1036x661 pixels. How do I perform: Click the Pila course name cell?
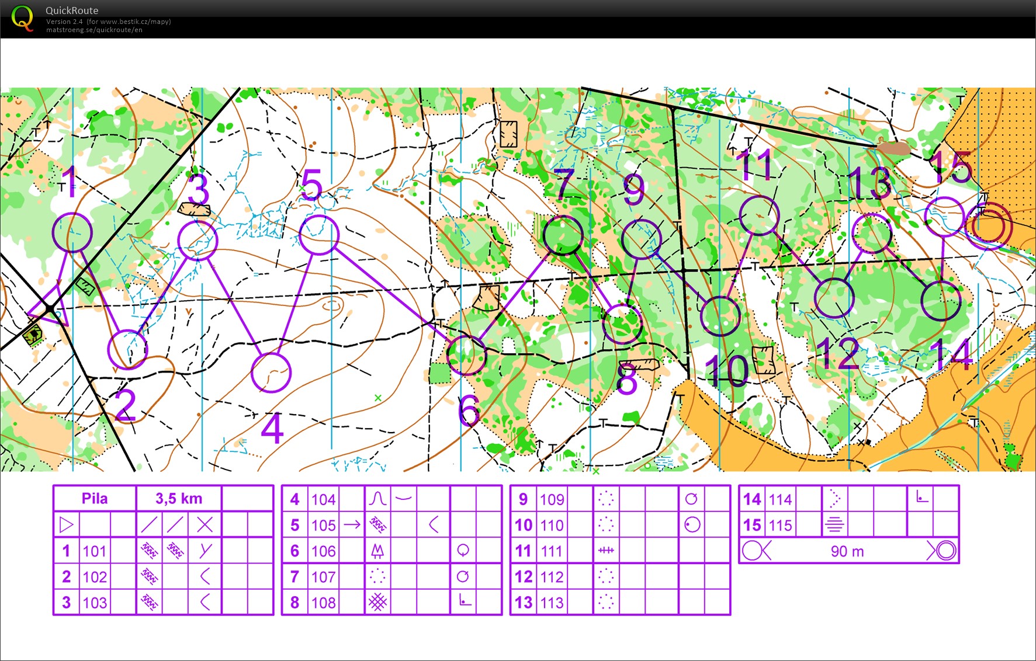pyautogui.click(x=95, y=499)
